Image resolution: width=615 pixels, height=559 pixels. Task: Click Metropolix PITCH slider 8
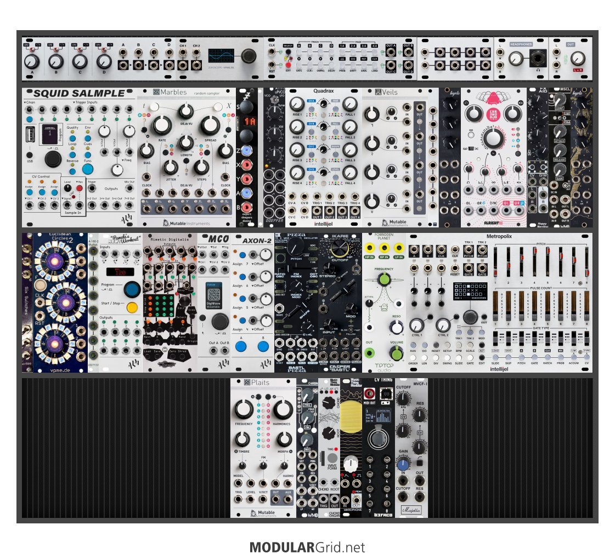pos(587,262)
